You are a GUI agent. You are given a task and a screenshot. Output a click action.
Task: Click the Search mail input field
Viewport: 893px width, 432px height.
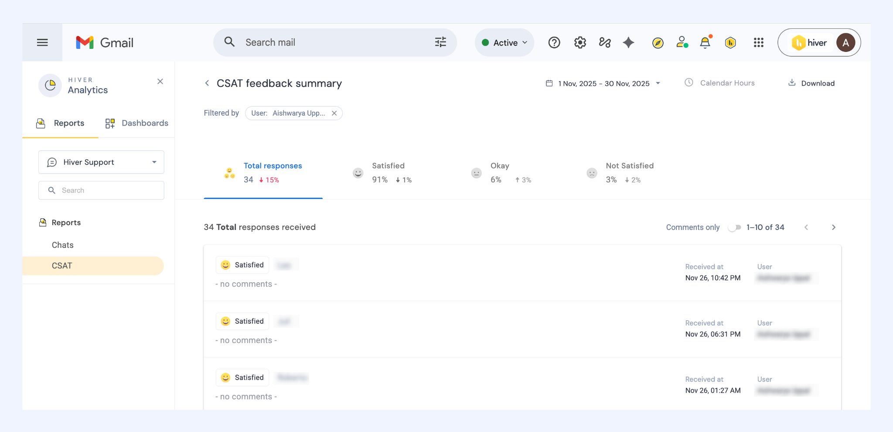click(x=336, y=42)
